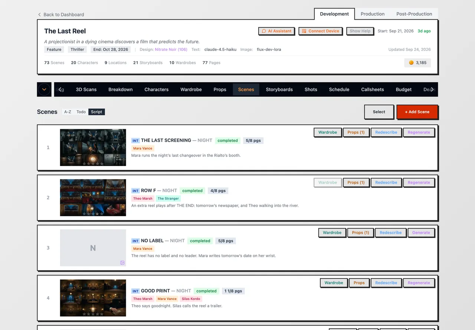Open the GOOD PRINT scene thumbnail
This screenshot has height=330, width=475.
click(93, 298)
